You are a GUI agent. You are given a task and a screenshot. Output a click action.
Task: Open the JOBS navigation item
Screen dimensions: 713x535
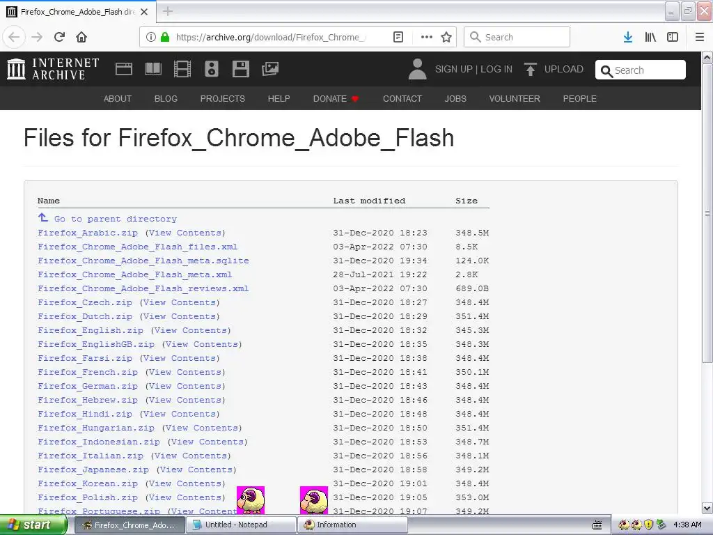coord(455,99)
